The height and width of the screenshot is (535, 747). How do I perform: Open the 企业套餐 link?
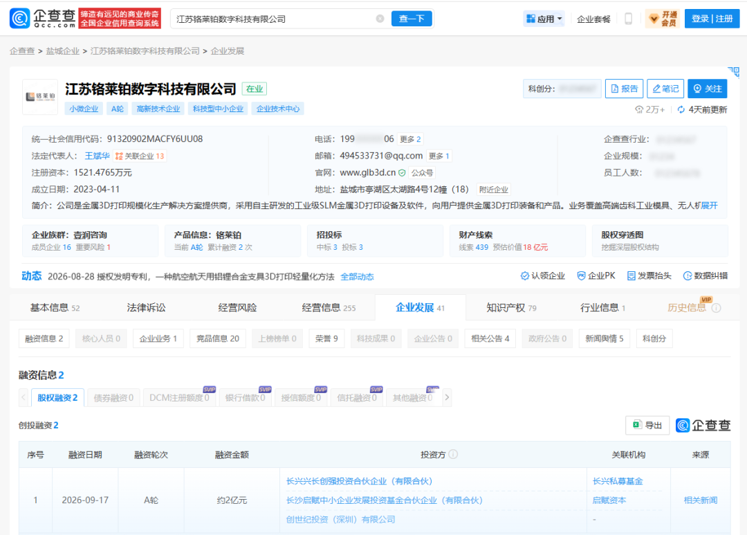click(593, 19)
